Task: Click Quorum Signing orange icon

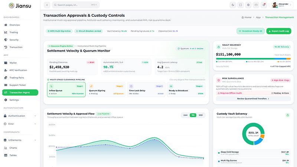Action: (91, 86)
